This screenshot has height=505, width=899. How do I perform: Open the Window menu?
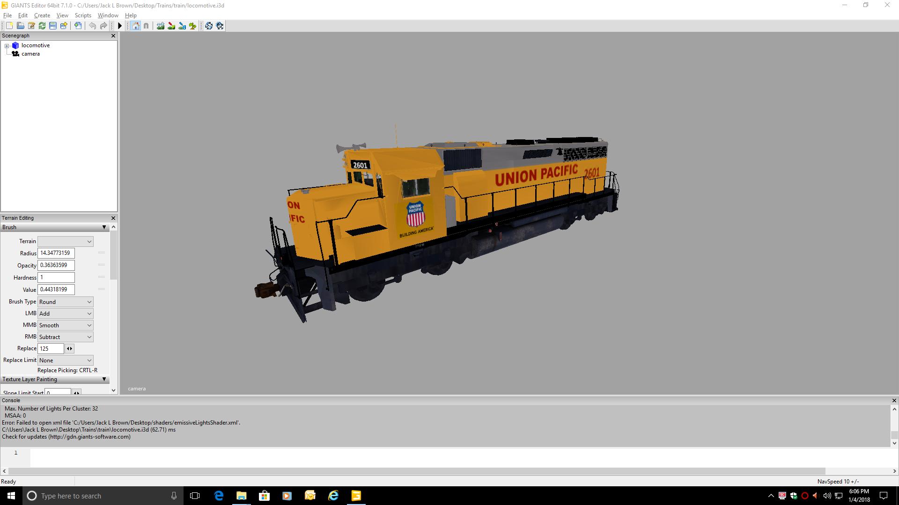pyautogui.click(x=108, y=15)
